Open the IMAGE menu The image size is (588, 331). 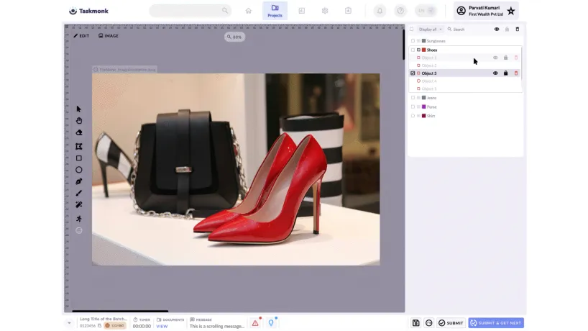109,36
